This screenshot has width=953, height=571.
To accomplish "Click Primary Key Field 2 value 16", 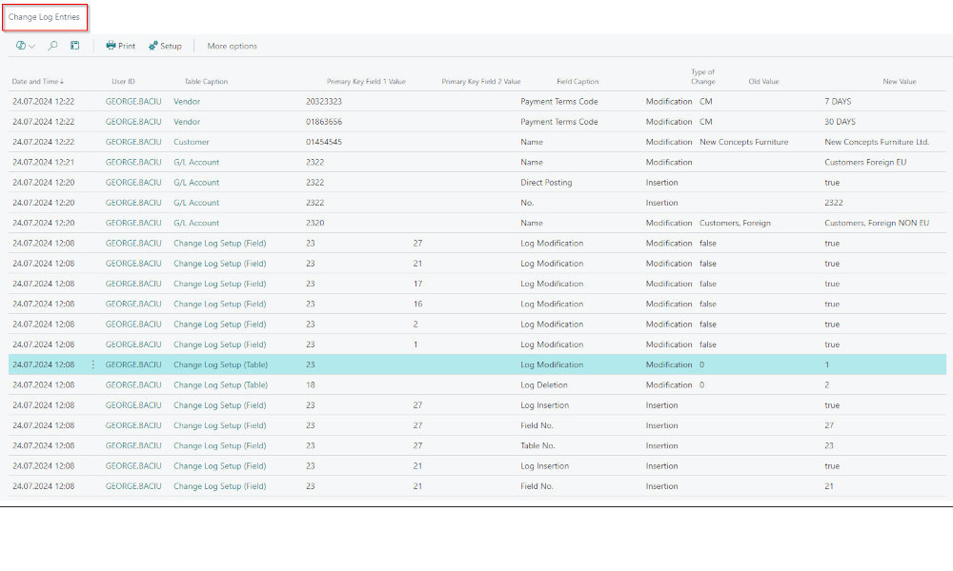I will (417, 304).
